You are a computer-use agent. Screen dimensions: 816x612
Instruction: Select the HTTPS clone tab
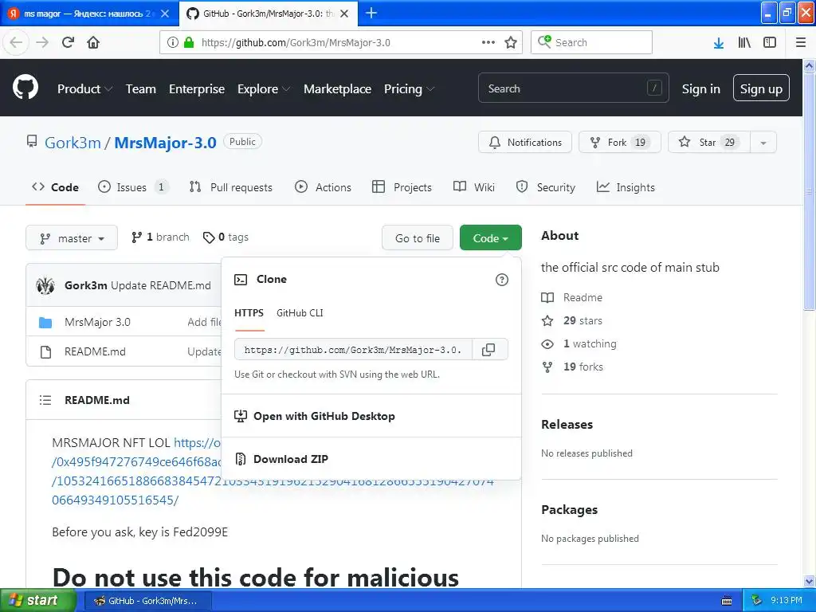(249, 312)
